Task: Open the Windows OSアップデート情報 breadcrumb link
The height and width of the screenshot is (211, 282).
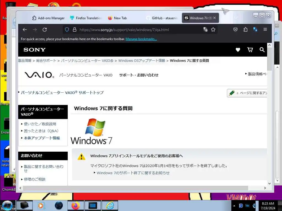Action: [x=142, y=60]
